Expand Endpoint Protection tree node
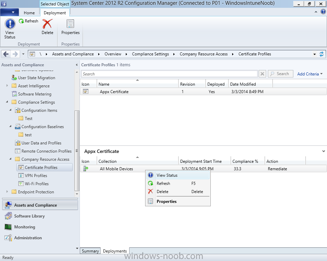 [7, 192]
